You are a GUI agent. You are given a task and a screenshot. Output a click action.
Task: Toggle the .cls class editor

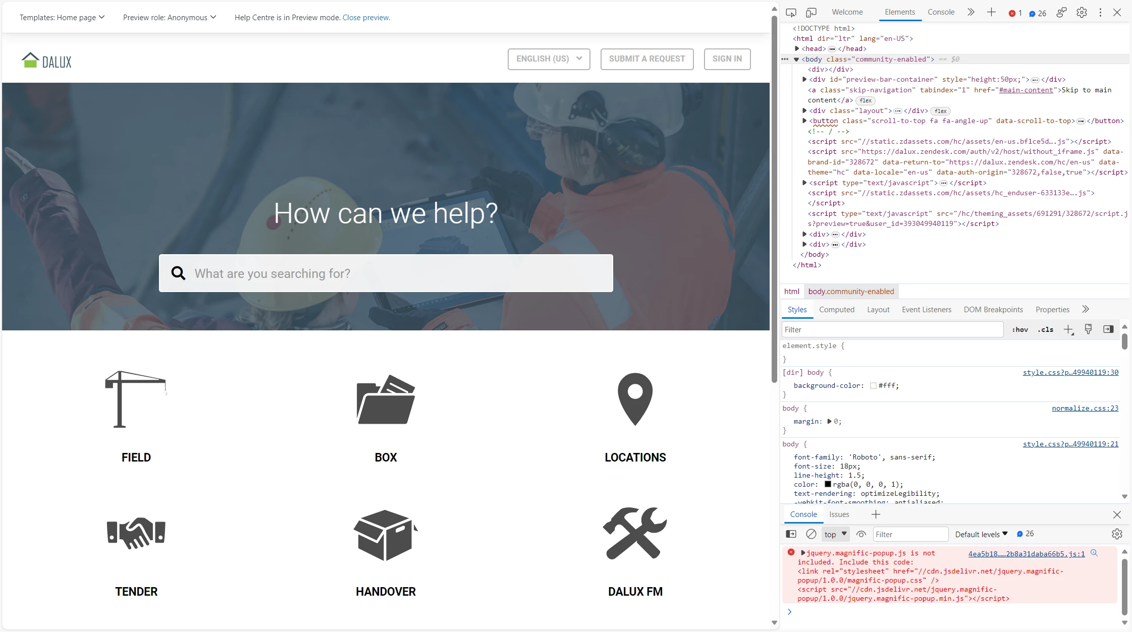(1045, 329)
